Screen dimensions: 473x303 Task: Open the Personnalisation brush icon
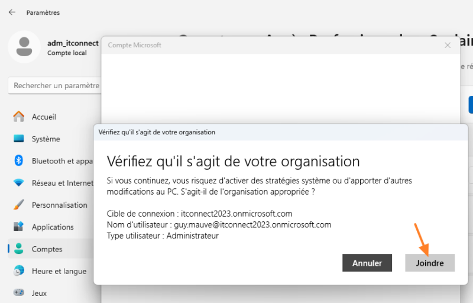point(19,205)
